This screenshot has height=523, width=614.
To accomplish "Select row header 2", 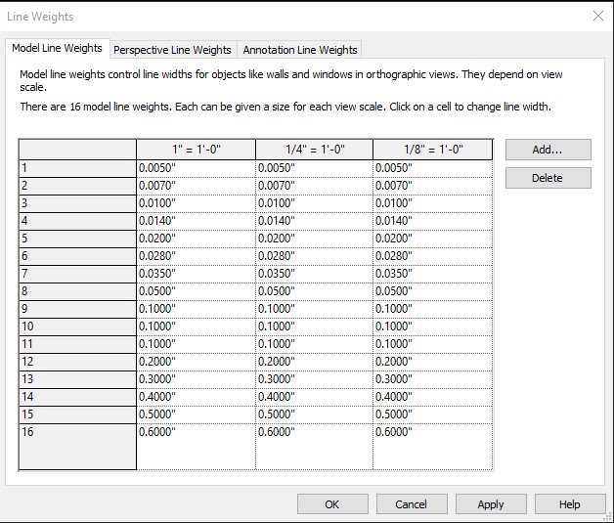I will pos(78,186).
